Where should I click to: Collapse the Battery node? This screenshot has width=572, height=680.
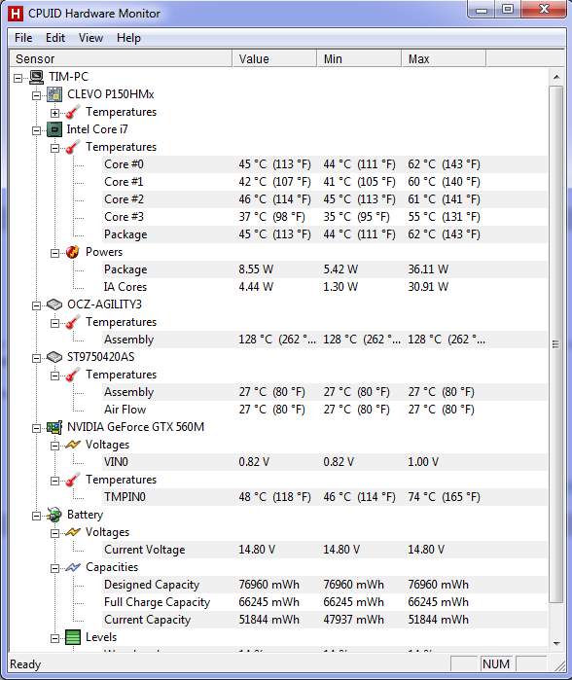(36, 516)
